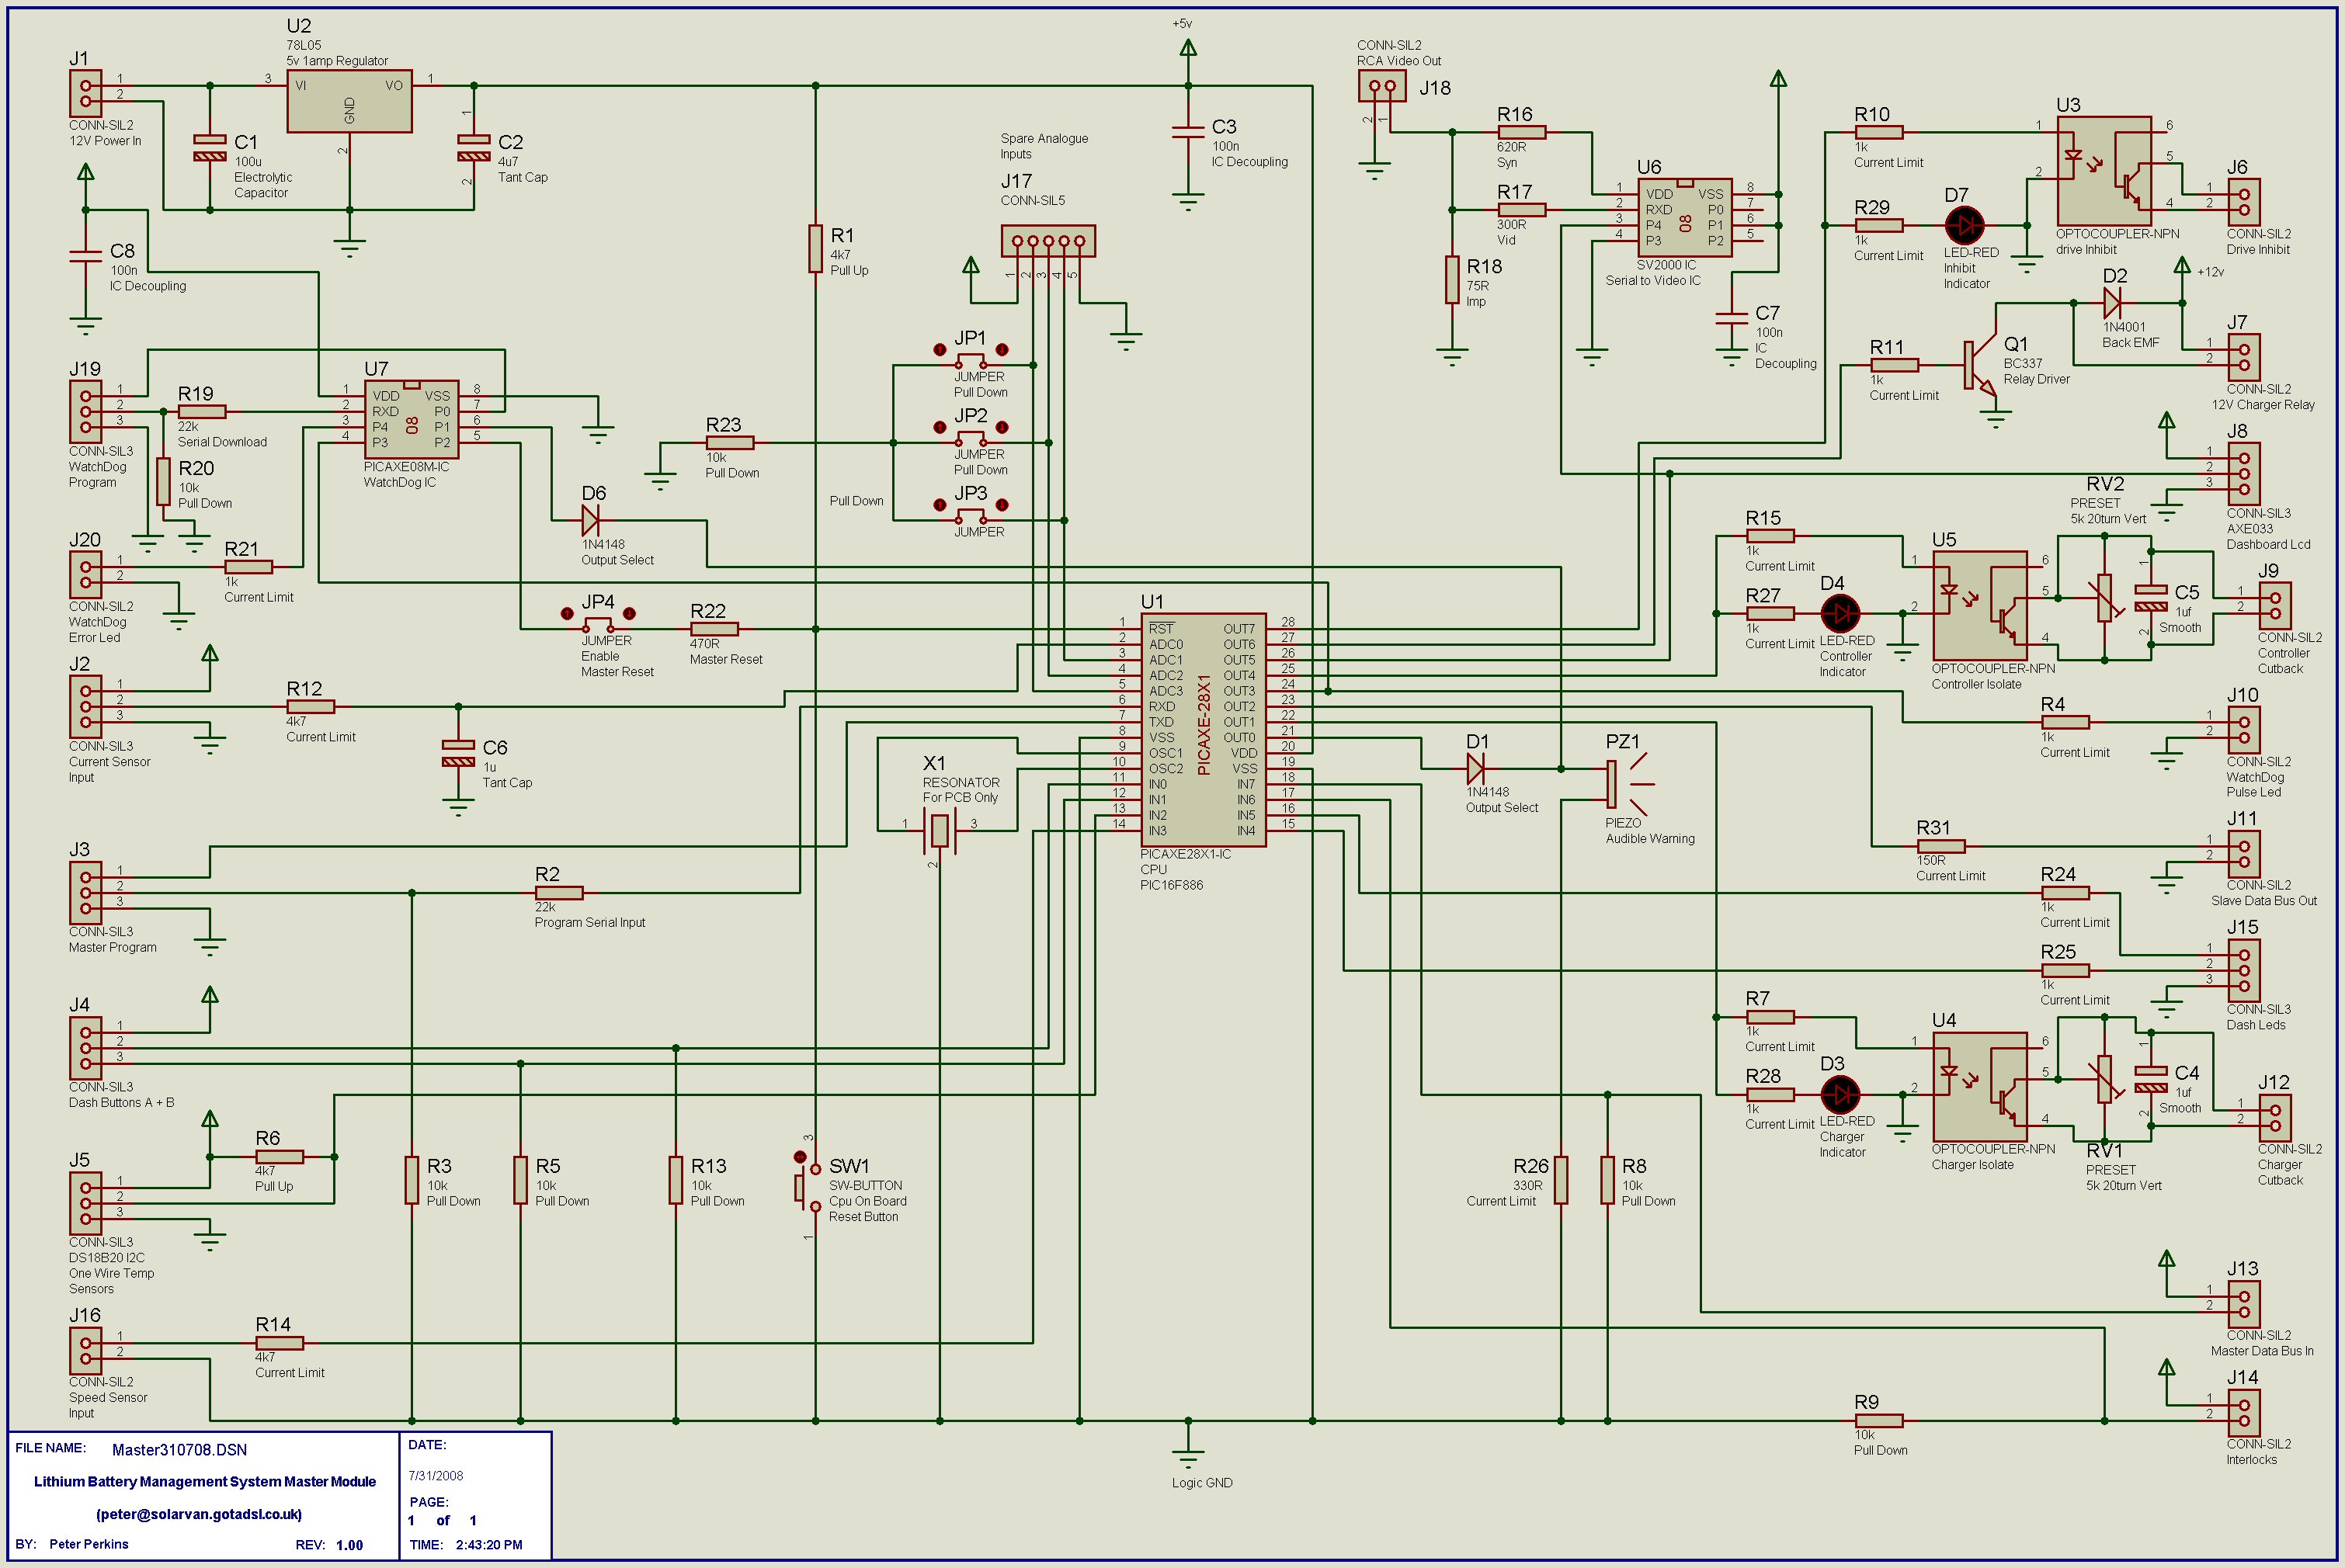
Task: Click the U5 controller isolate optocoupler
Action: [x=1980, y=606]
